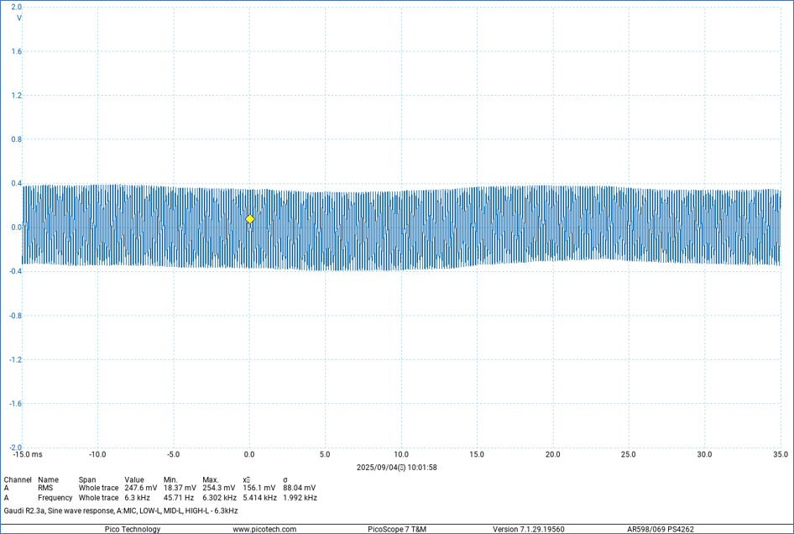Click the Gaudi R2.3a sine wave notes text

(121, 510)
